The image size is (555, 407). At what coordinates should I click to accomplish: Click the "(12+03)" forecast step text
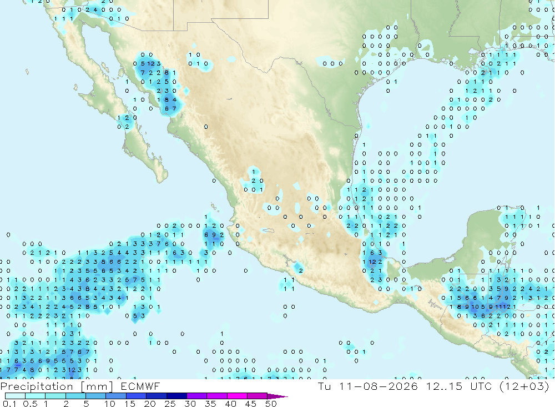[524, 386]
